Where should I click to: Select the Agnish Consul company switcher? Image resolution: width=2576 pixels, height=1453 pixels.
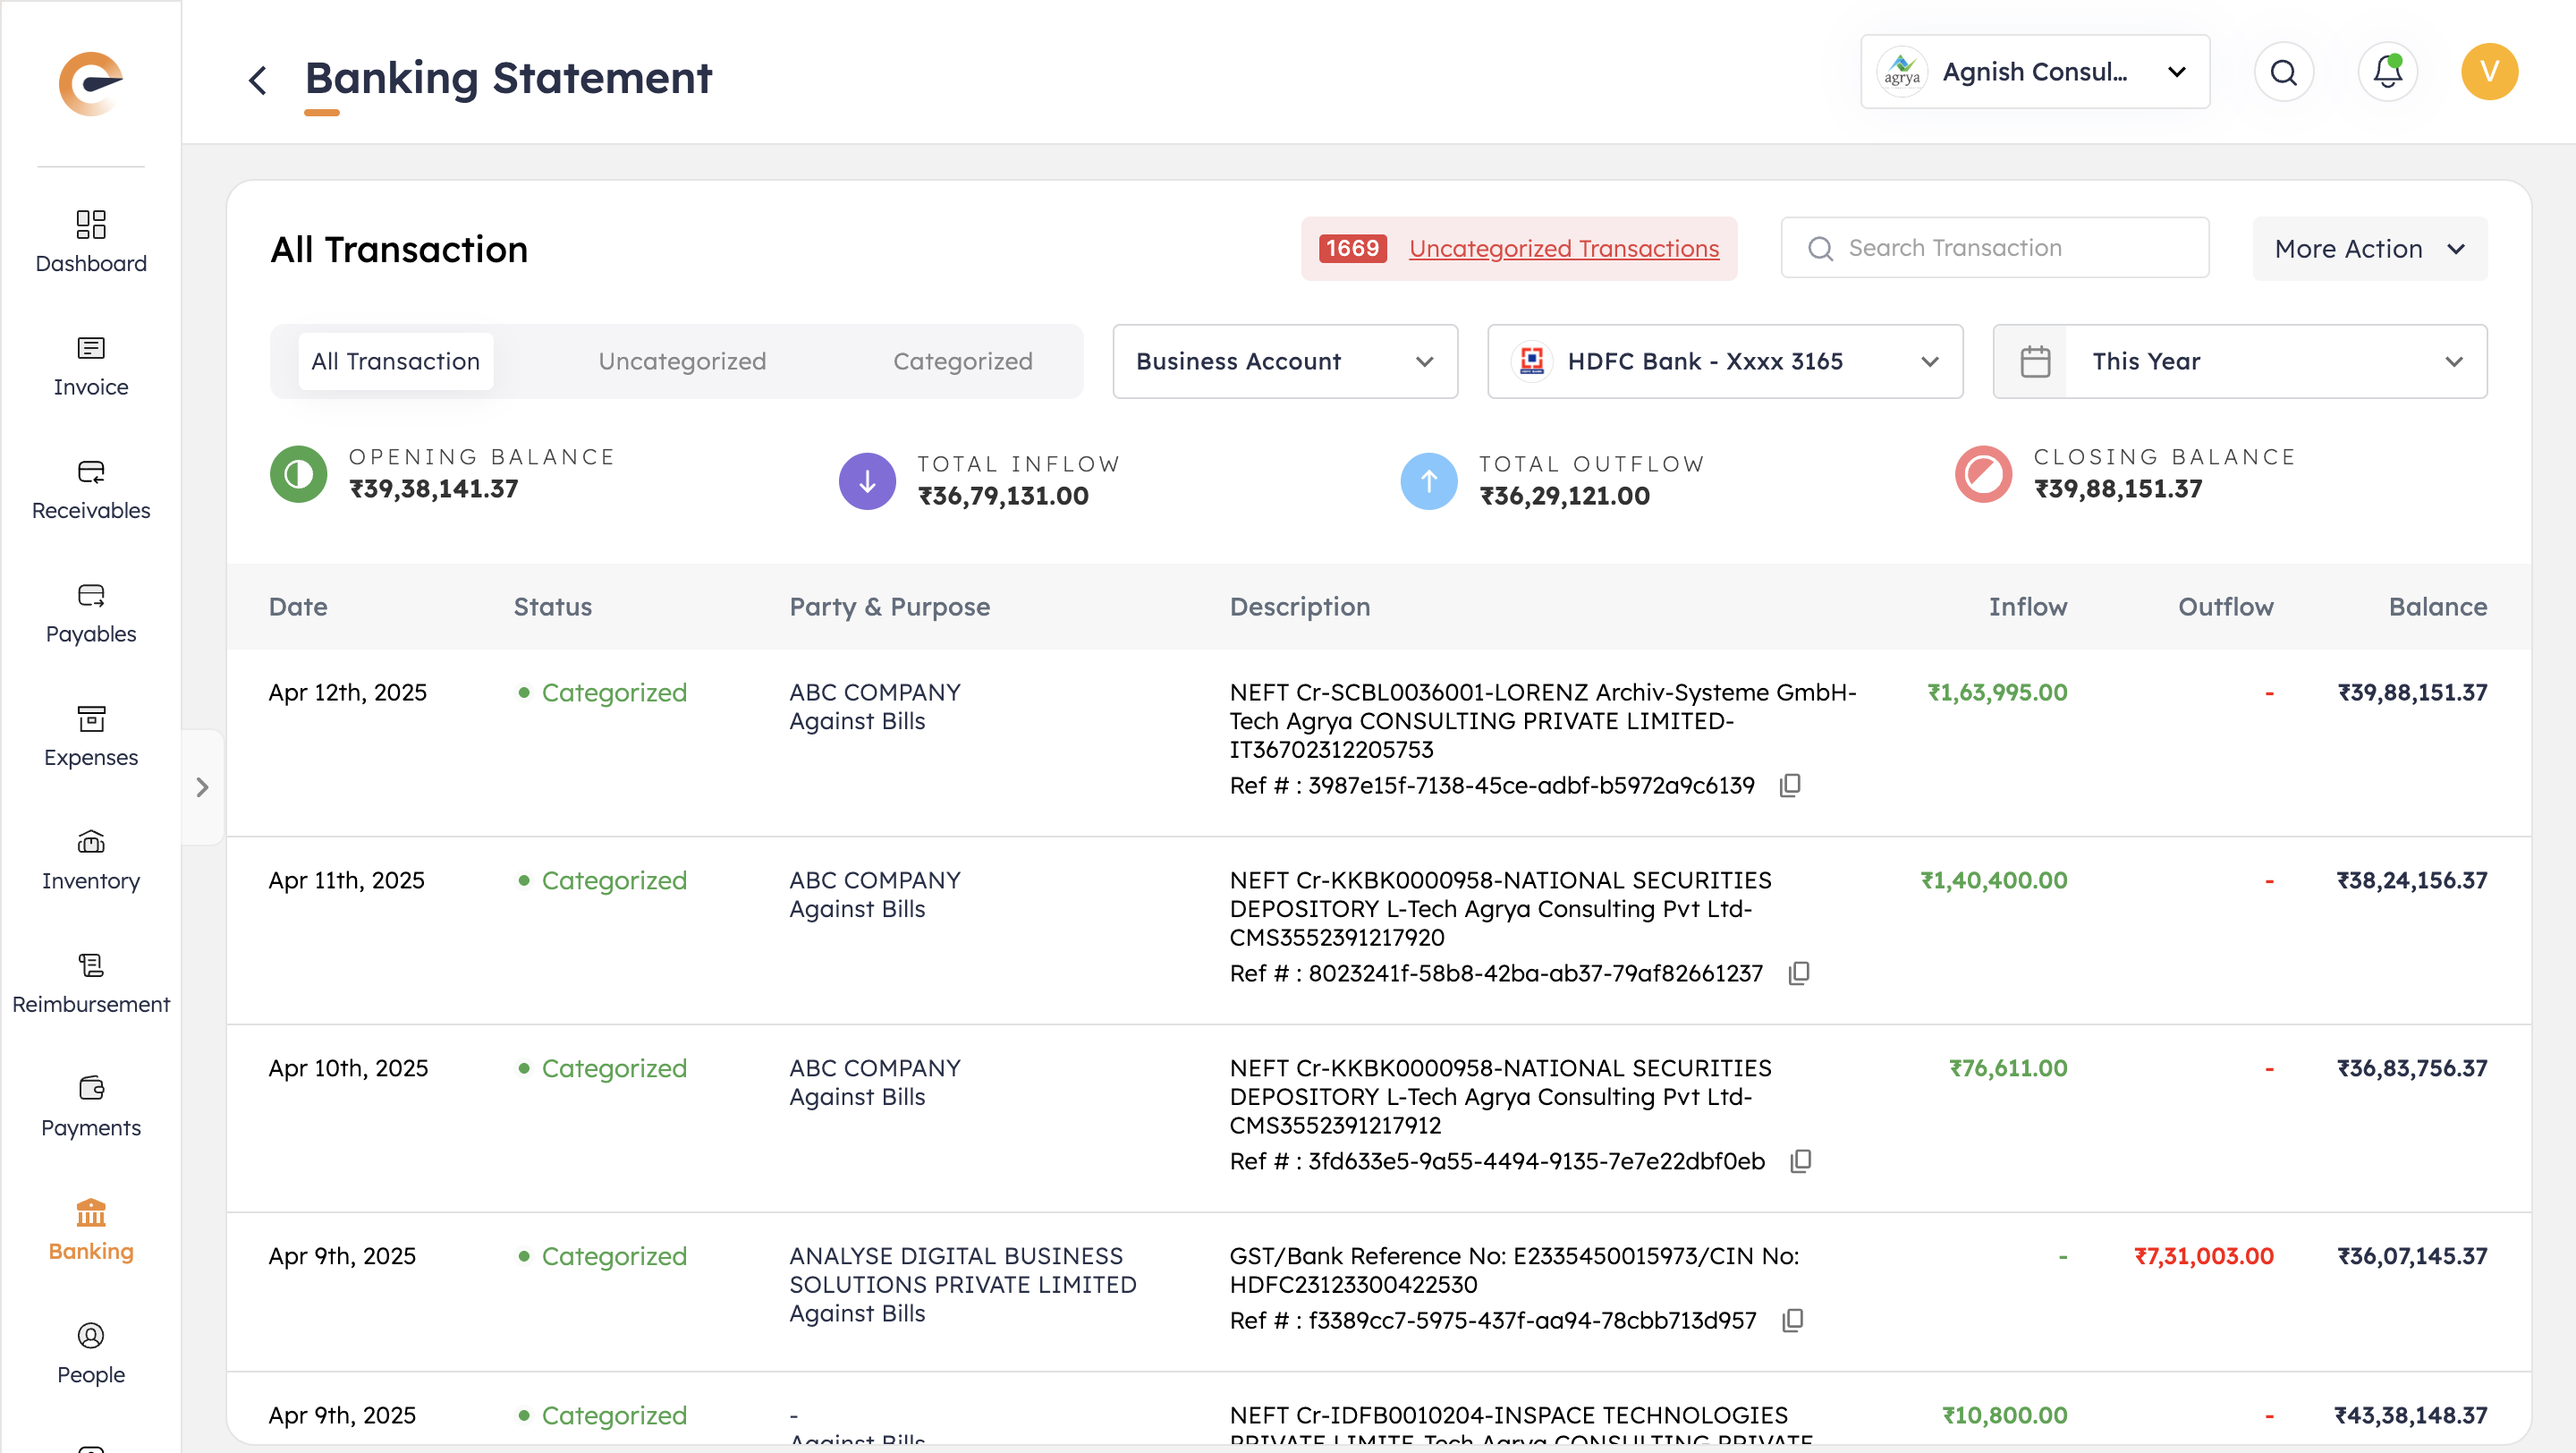[2034, 72]
